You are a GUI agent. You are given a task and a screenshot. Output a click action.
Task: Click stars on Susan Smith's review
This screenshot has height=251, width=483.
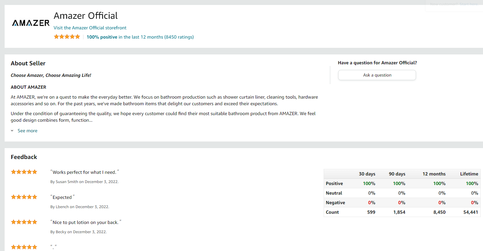coord(24,172)
